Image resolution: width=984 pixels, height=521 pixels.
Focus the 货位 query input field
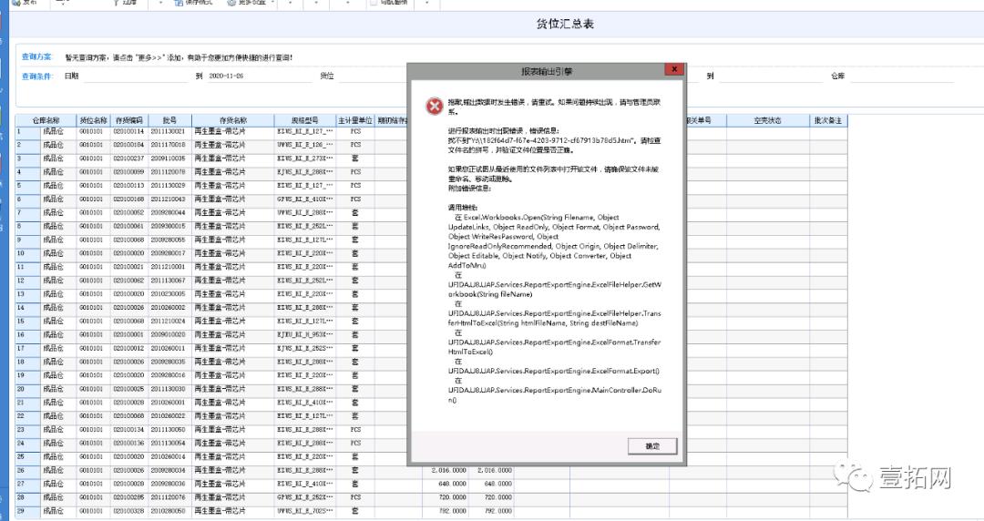(x=372, y=76)
